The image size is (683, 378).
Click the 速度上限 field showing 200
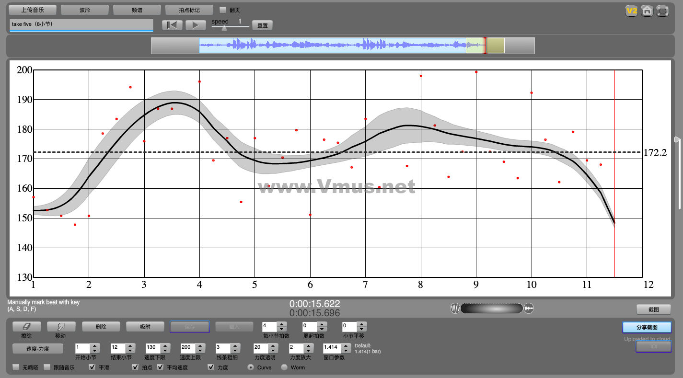point(188,348)
